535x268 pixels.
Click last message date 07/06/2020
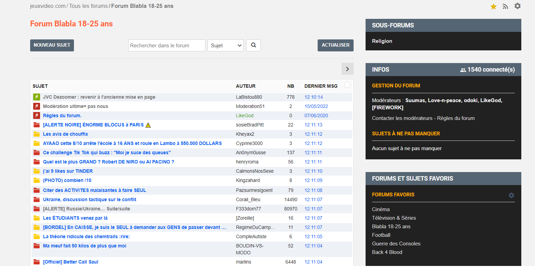pos(316,115)
